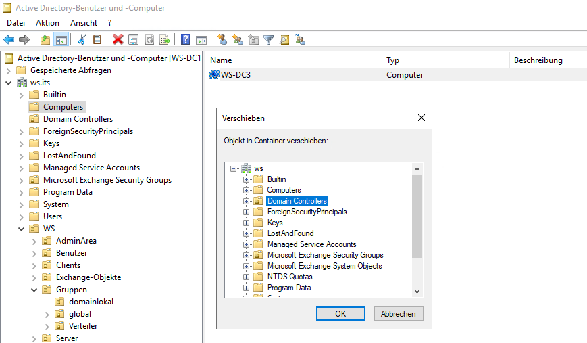This screenshot has height=343, width=587.
Task: Toggle the console tree pane icon
Action: [x=61, y=39]
